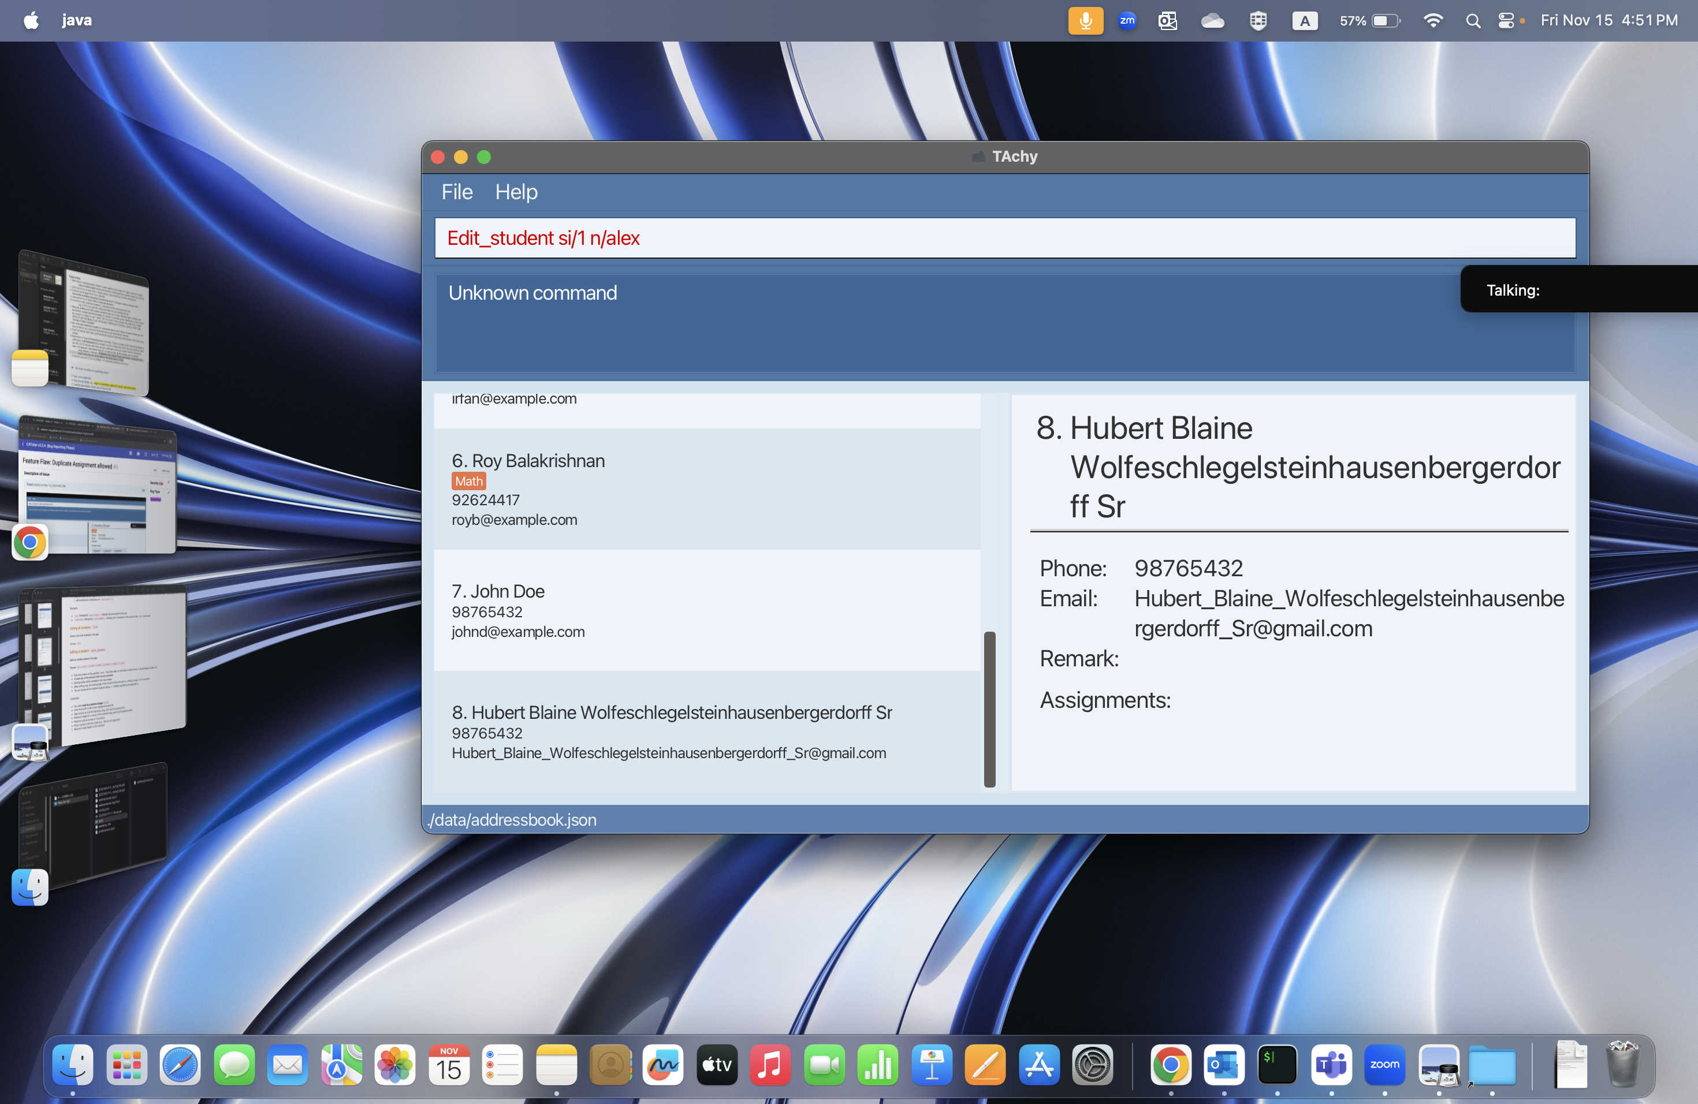
Task: Open the java application menu
Action: point(76,20)
